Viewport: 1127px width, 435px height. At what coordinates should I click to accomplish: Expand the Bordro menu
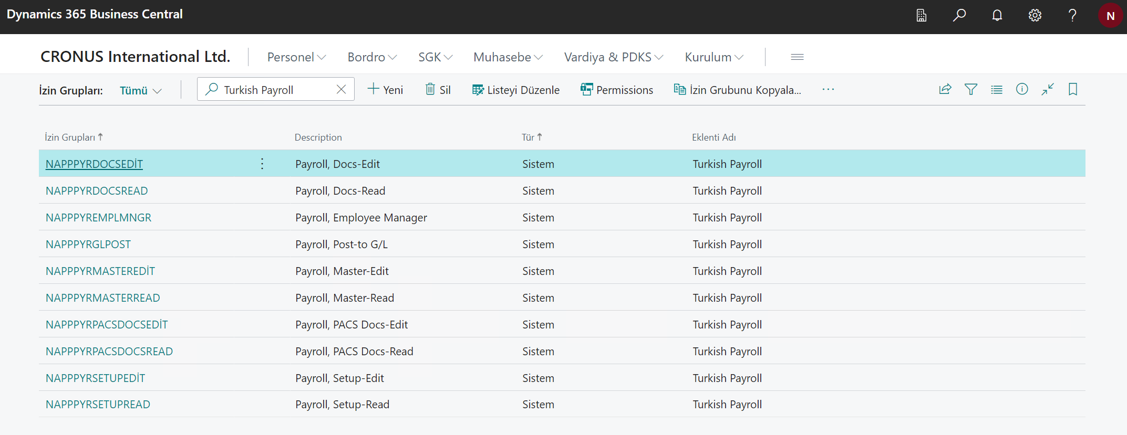(372, 57)
